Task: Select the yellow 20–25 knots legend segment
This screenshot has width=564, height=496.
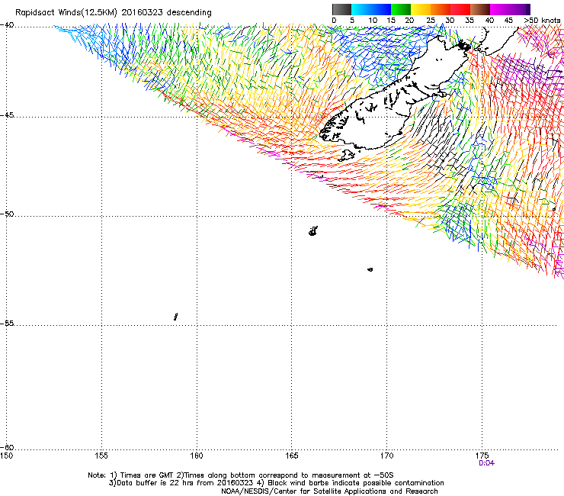Action: (x=421, y=9)
